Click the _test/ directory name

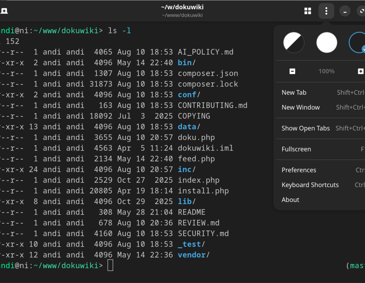pos(191,244)
